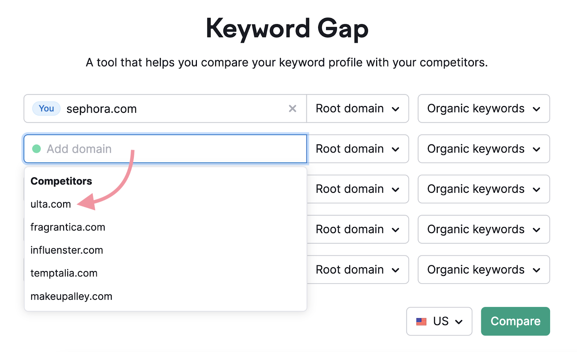577x352 pixels.
Task: Click the green dot beside Add domain
Action: (x=36, y=149)
